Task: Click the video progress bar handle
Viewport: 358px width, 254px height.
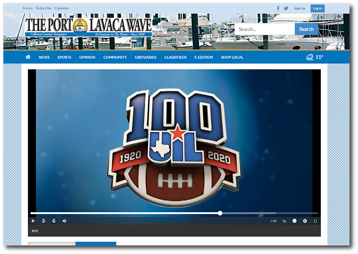Action: (x=220, y=213)
